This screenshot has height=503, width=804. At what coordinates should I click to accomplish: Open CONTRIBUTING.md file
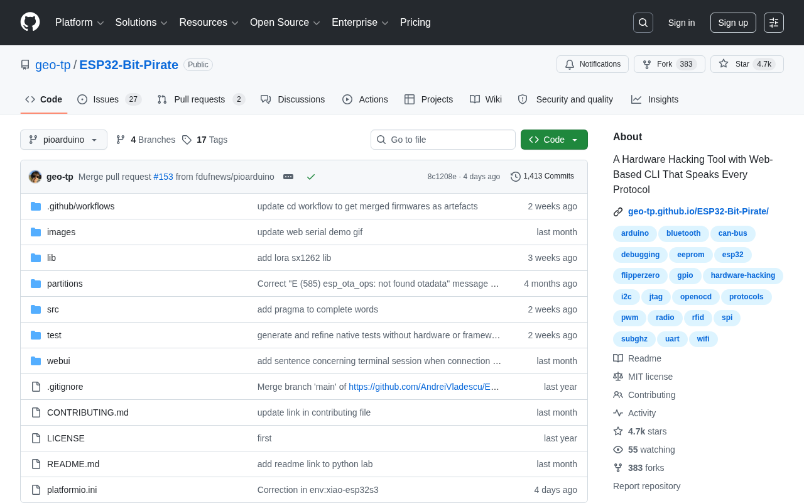(88, 412)
